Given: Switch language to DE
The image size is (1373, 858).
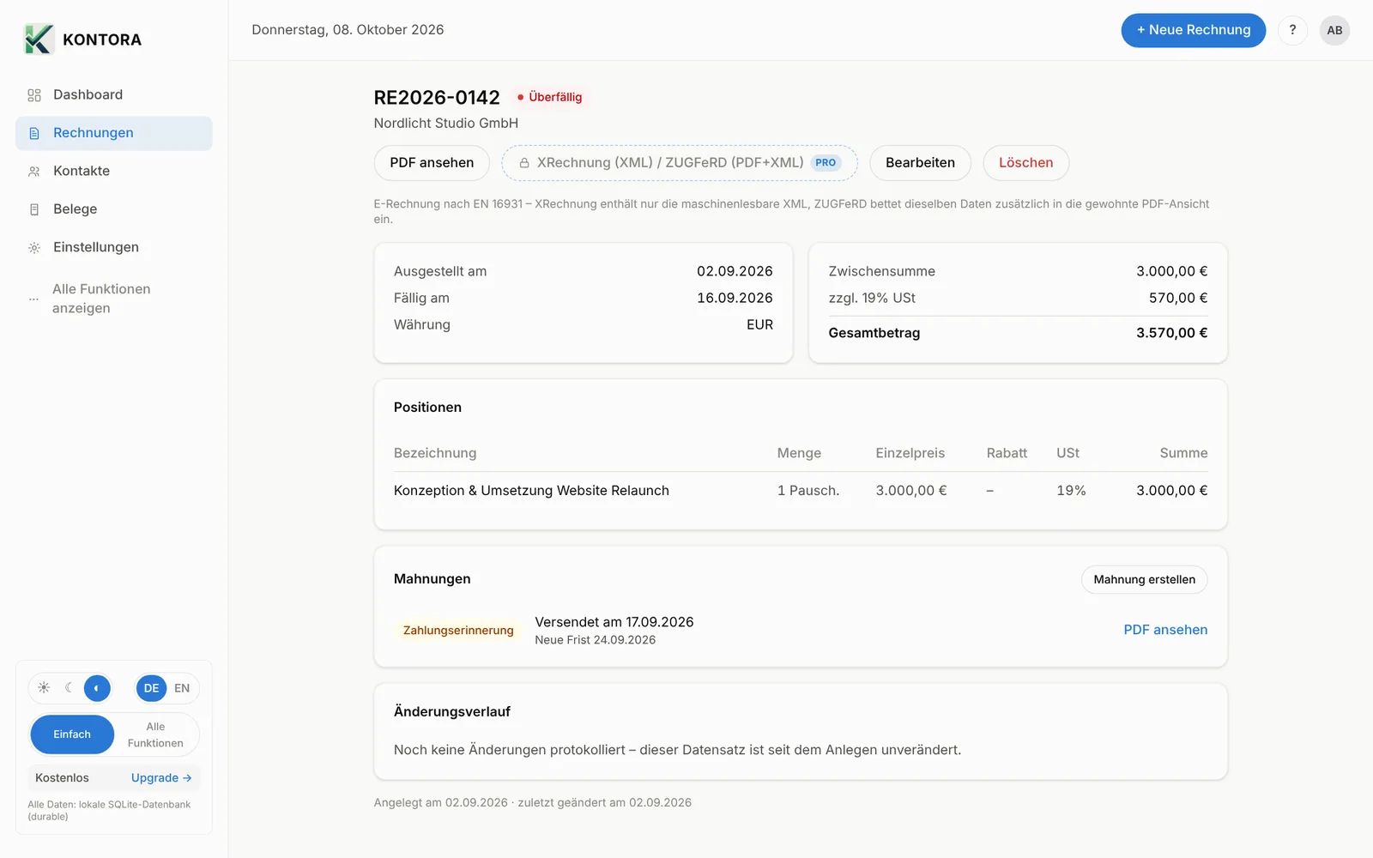Looking at the screenshot, I should point(151,688).
